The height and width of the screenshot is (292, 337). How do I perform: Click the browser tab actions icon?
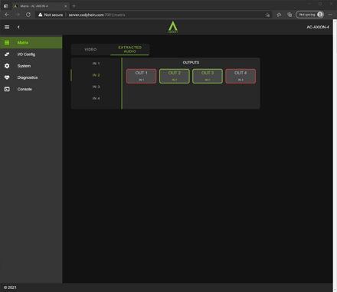pyautogui.click(x=5, y=6)
